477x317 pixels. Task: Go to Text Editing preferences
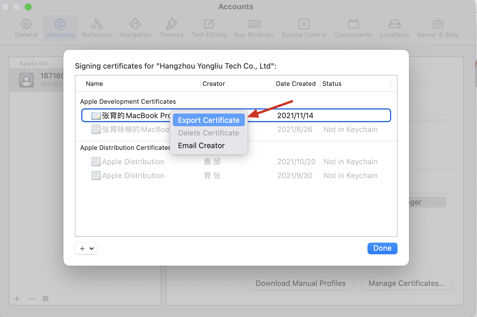click(x=209, y=28)
